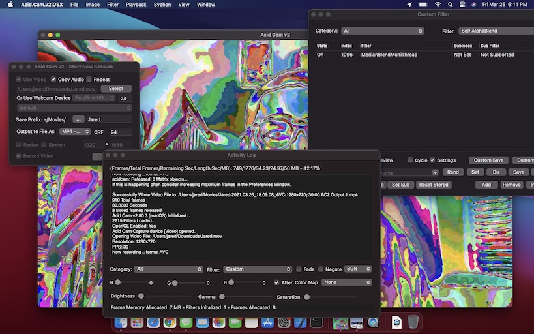Open Color Map None dropdown
The height and width of the screenshot is (334, 534).
346,282
